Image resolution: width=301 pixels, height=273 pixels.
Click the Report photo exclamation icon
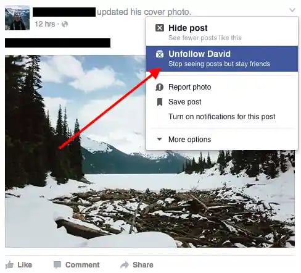pyautogui.click(x=159, y=87)
